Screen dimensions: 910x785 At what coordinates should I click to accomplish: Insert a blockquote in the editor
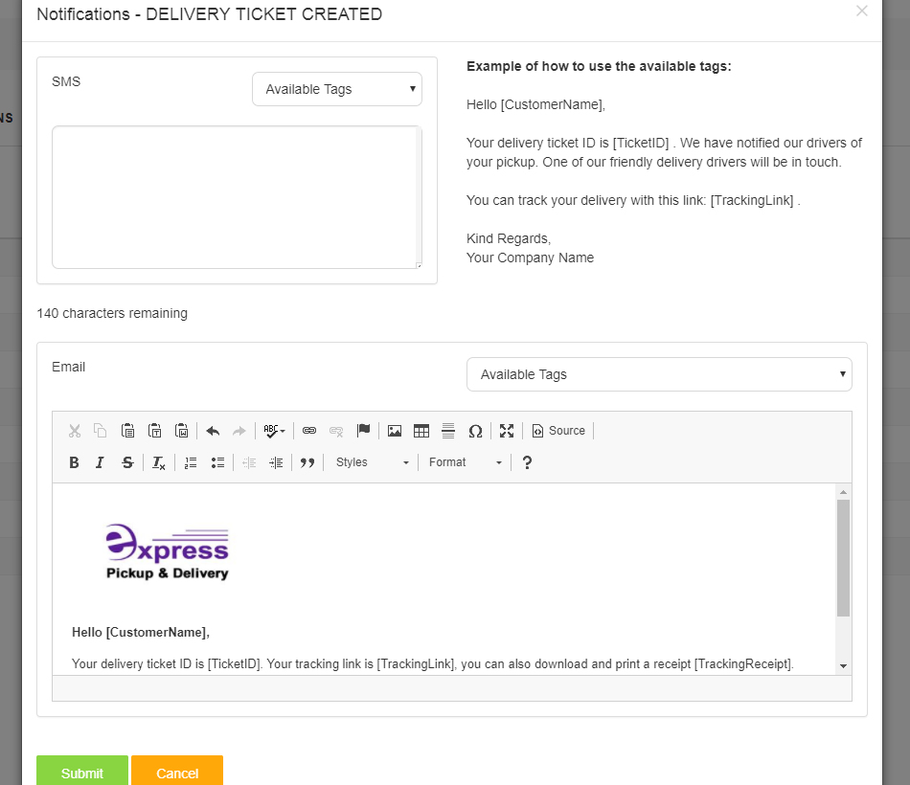click(x=307, y=462)
